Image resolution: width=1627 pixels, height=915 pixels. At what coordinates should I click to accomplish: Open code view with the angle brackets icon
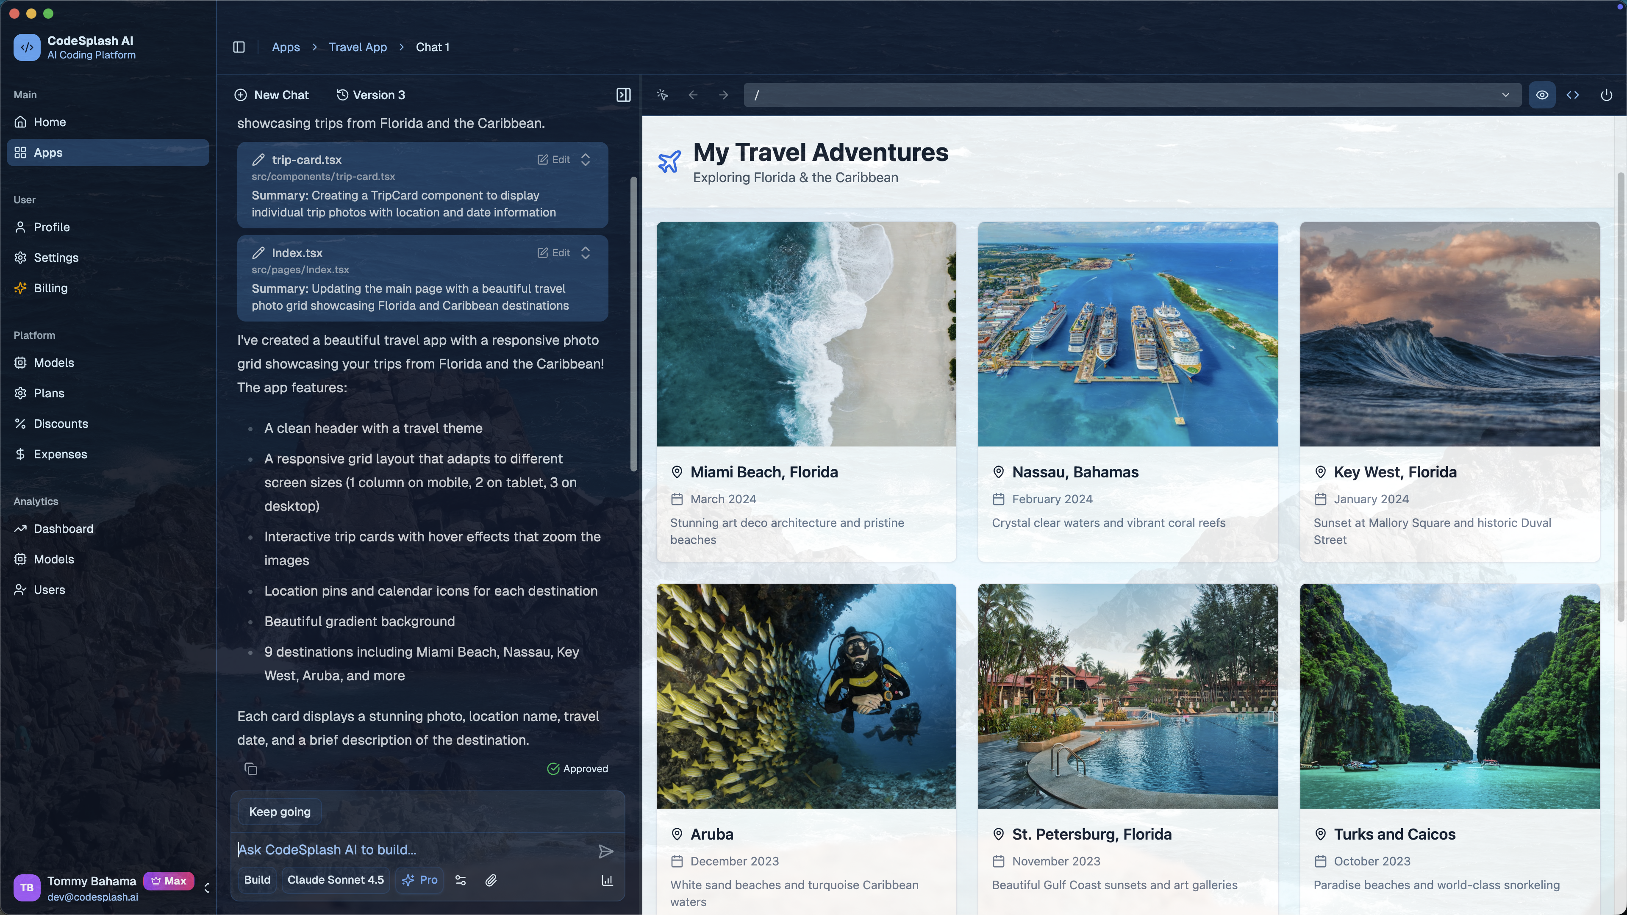tap(1573, 95)
